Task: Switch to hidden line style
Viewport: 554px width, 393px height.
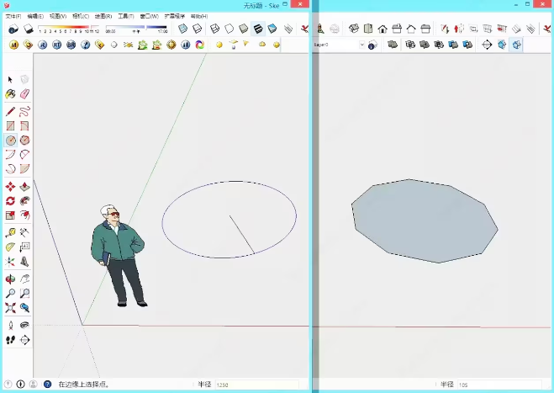Action: (x=230, y=29)
